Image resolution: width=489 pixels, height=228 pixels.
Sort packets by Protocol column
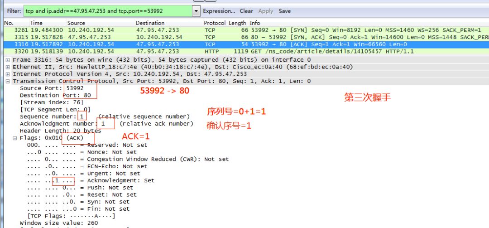pyautogui.click(x=215, y=23)
